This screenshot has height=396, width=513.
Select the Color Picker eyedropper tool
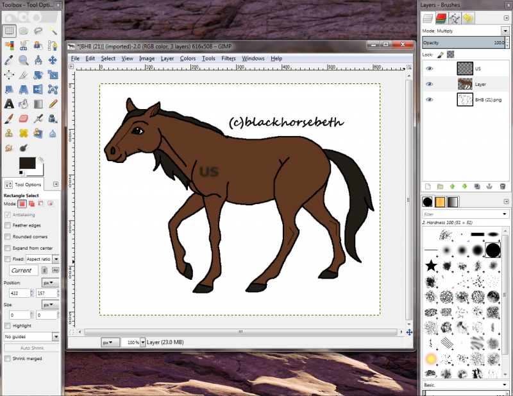(x=9, y=60)
